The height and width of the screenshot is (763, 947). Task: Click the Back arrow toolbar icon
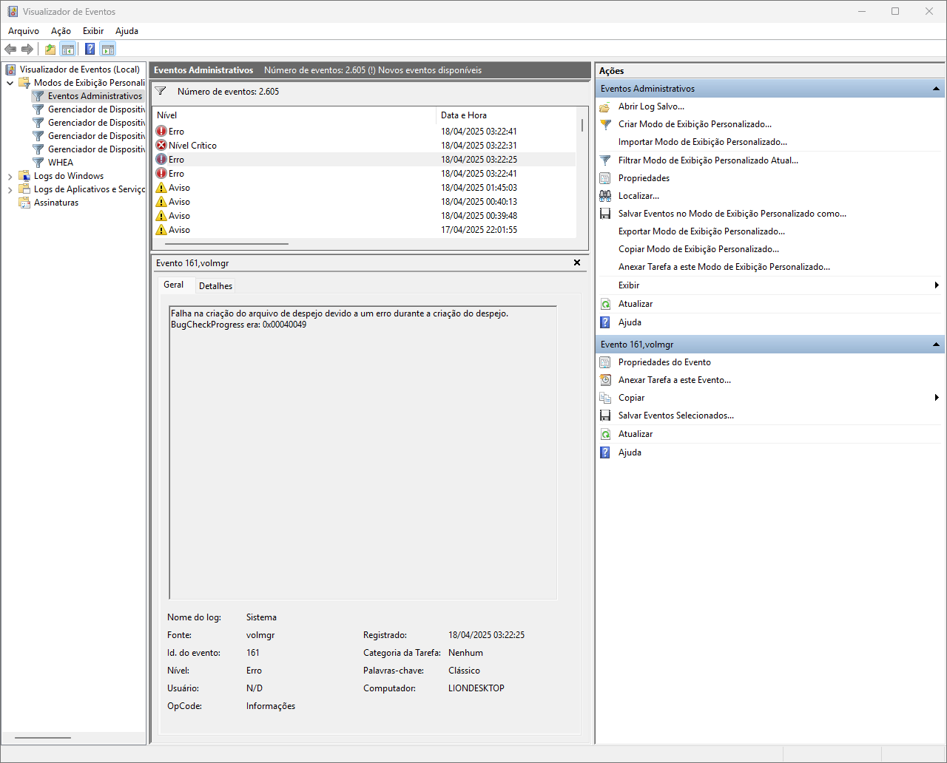coord(10,50)
